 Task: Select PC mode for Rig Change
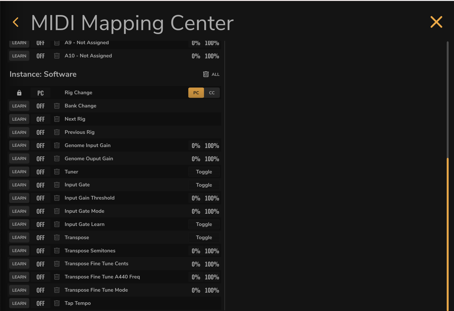coord(196,93)
